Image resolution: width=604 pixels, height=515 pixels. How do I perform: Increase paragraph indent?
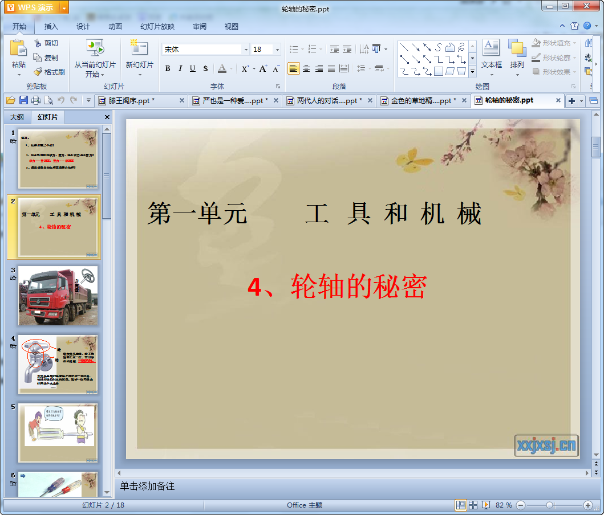347,49
